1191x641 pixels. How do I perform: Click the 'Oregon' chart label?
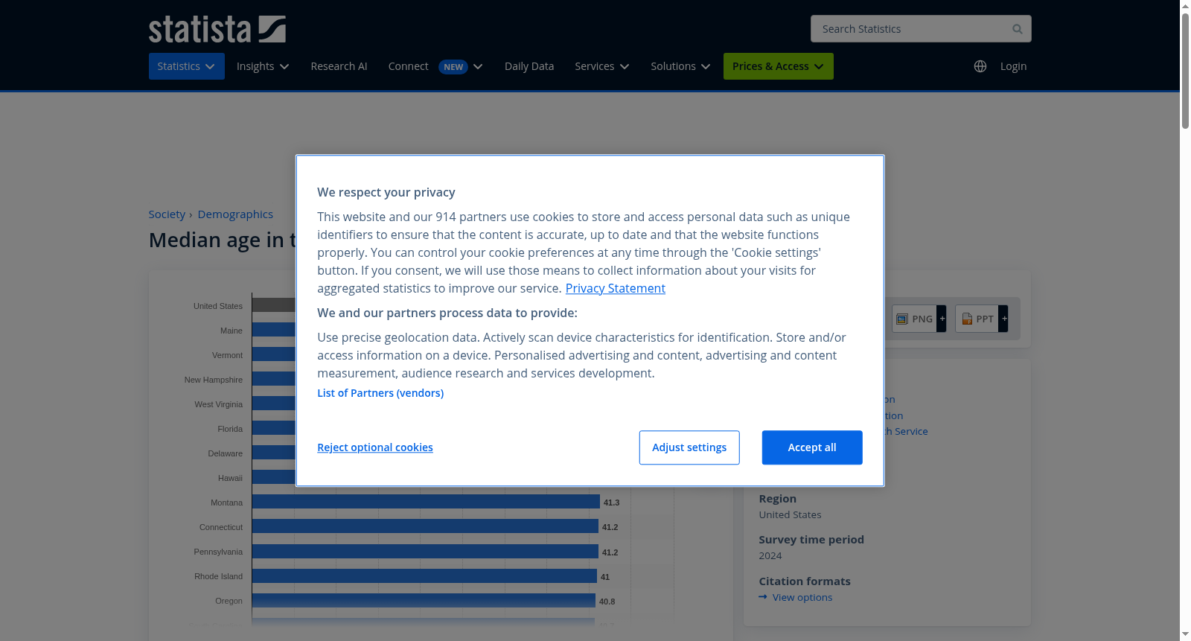[229, 601]
